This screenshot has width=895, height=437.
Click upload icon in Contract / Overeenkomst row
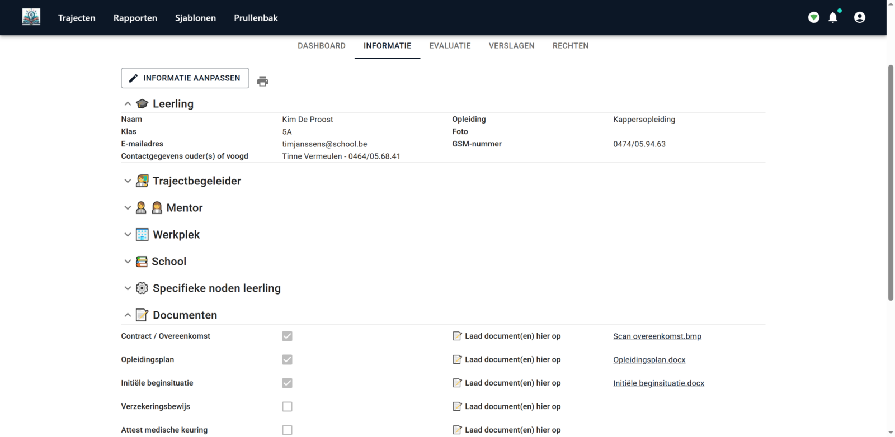457,336
